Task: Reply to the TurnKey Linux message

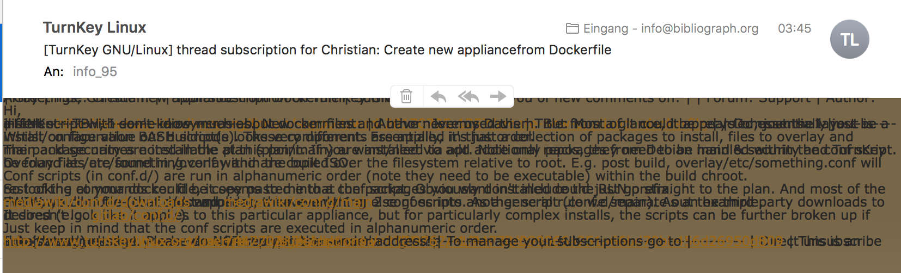Action: pos(439,96)
